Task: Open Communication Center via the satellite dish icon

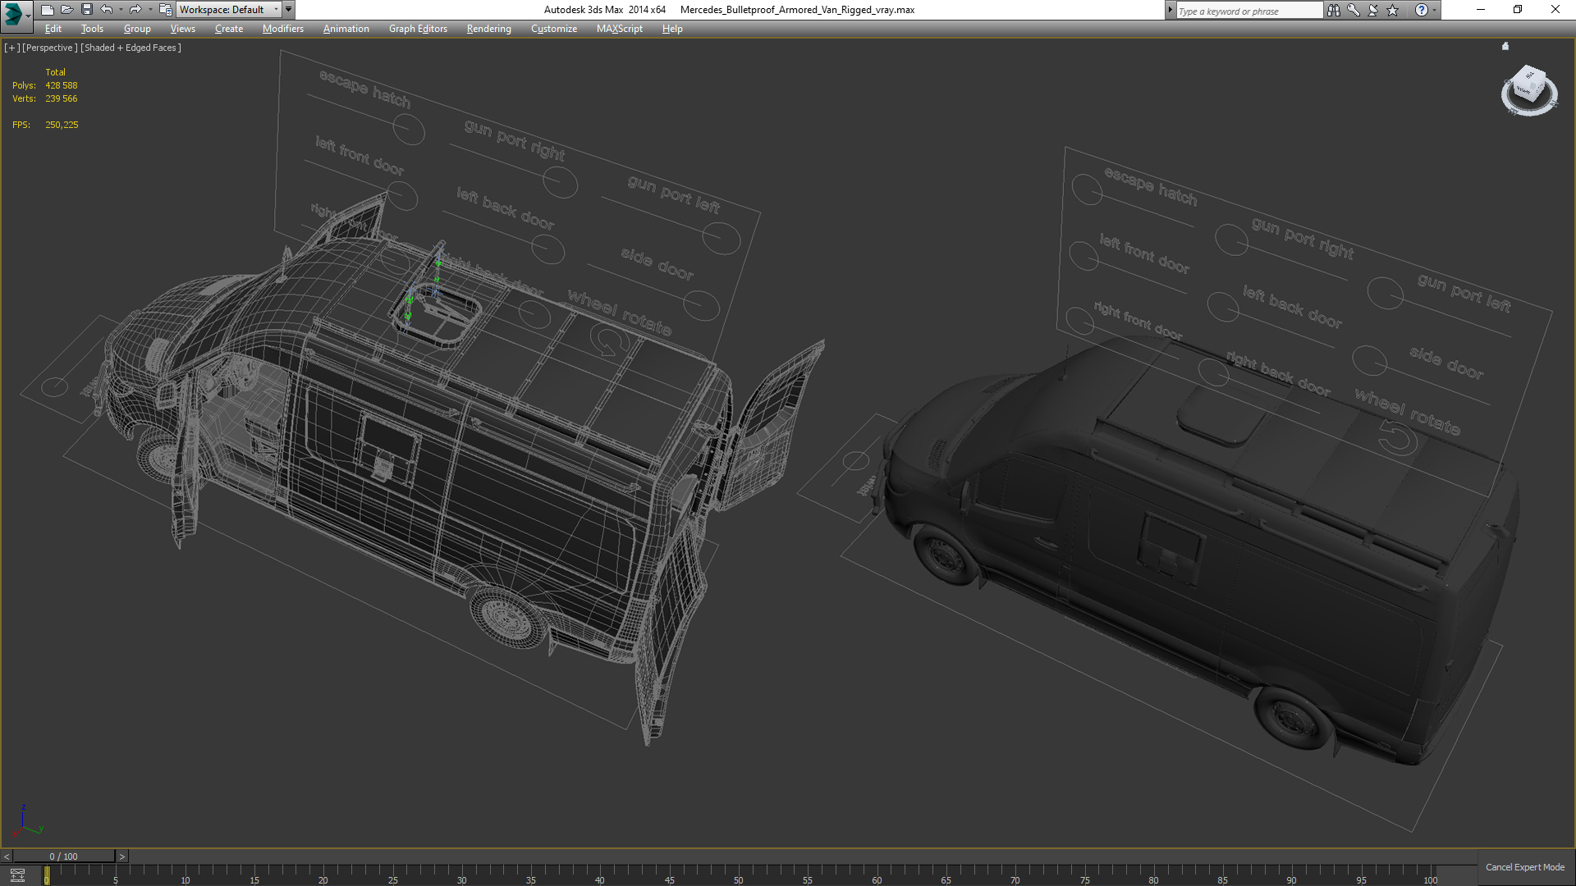Action: coord(1372,10)
